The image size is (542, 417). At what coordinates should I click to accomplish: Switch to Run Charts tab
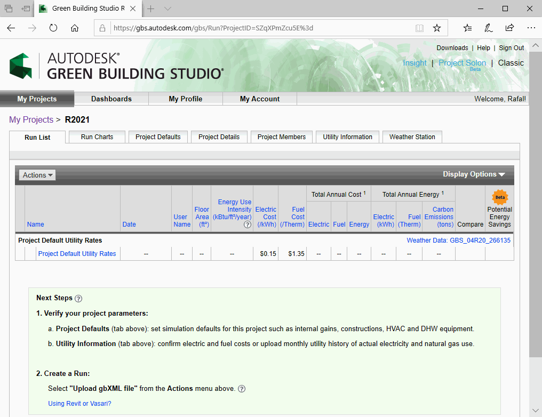97,137
